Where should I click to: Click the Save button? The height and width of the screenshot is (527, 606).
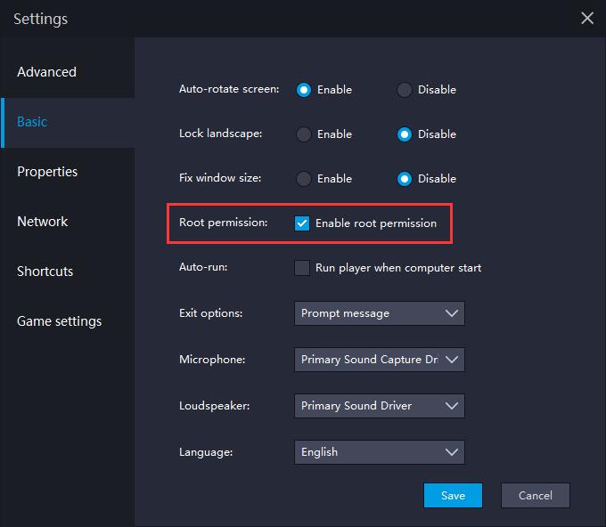(x=453, y=496)
